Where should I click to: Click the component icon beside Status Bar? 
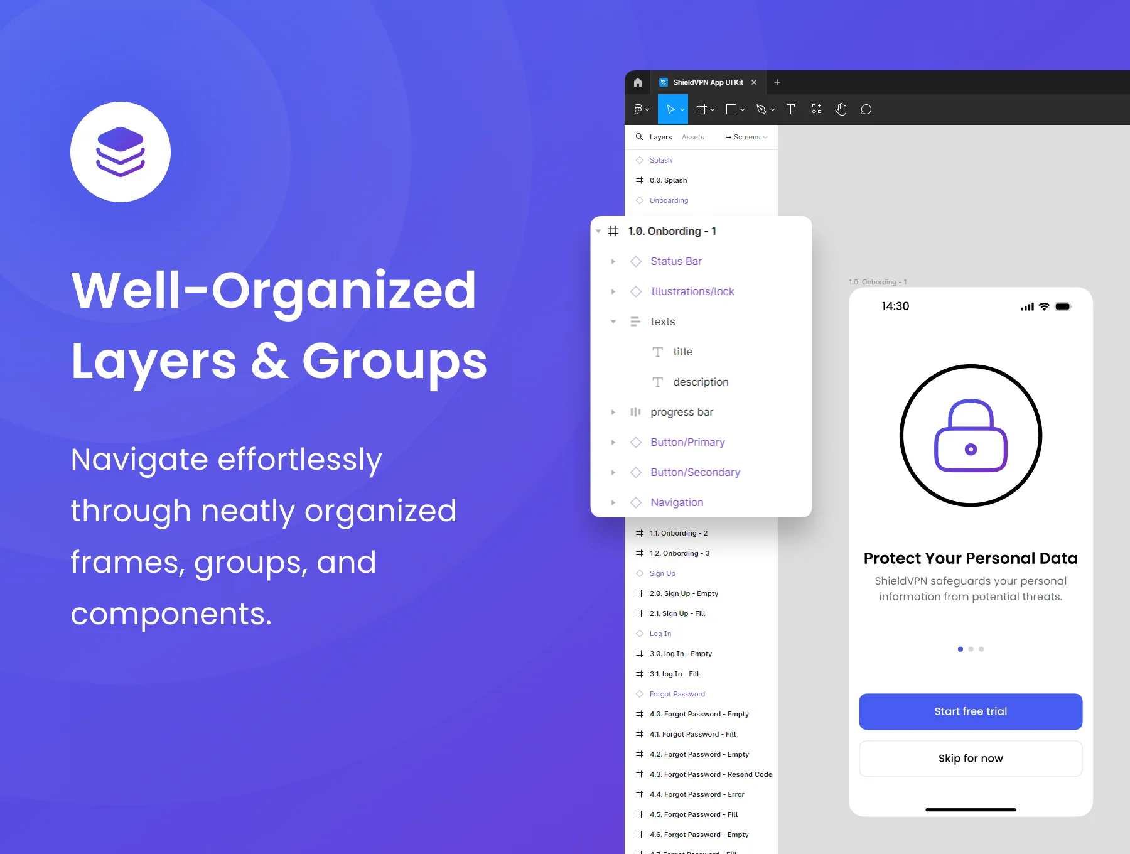(x=636, y=261)
